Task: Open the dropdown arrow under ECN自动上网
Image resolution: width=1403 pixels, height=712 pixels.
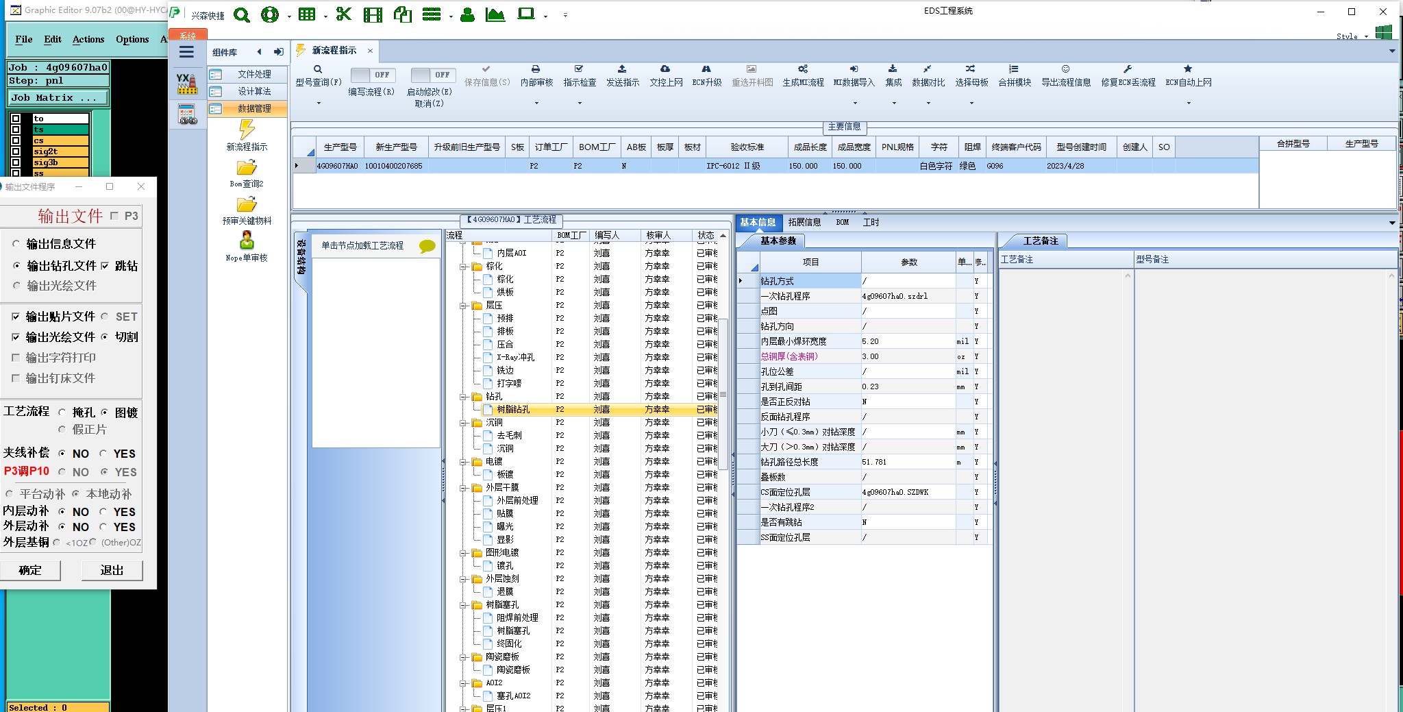Action: 1189,103
